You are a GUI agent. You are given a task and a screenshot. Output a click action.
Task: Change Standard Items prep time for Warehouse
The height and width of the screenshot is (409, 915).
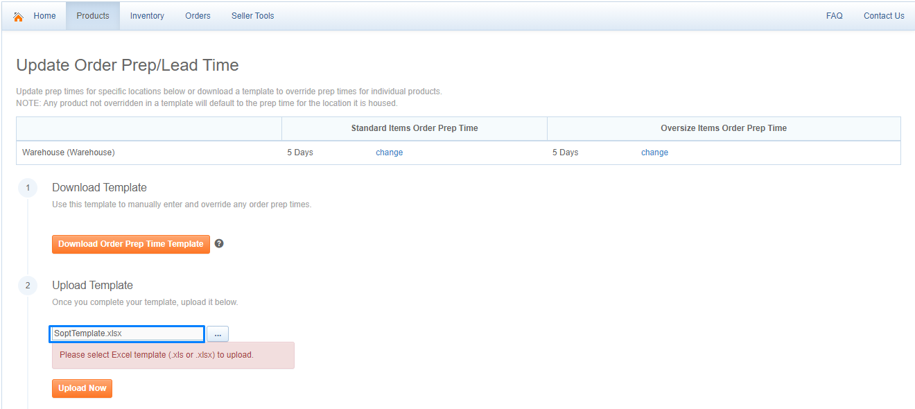[389, 153]
